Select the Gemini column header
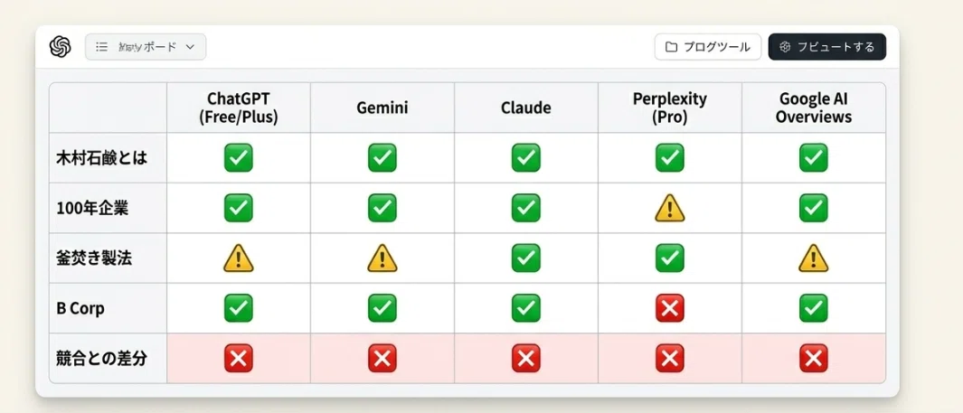Viewport: 963px width, 413px height. coord(382,108)
